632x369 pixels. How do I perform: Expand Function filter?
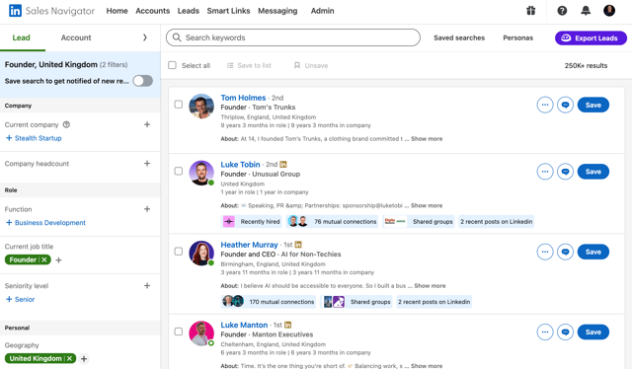click(x=147, y=209)
